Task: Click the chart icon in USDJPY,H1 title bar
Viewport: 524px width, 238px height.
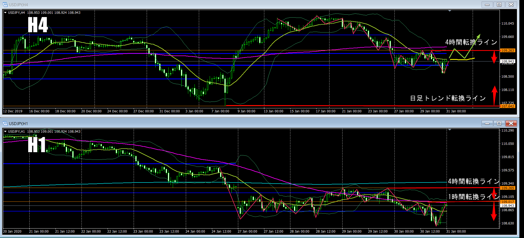Action: 5,123
